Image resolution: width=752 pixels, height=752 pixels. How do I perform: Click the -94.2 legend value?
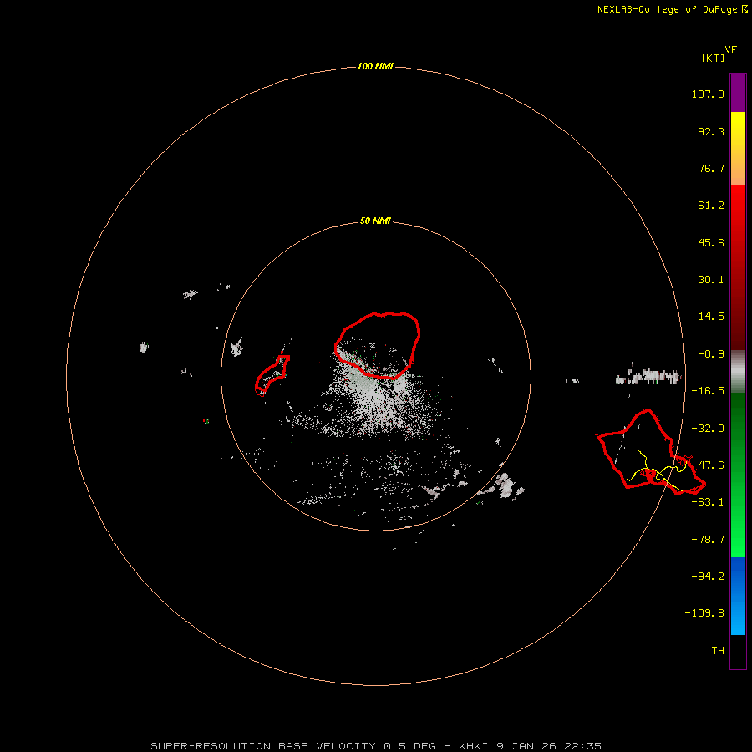708,576
